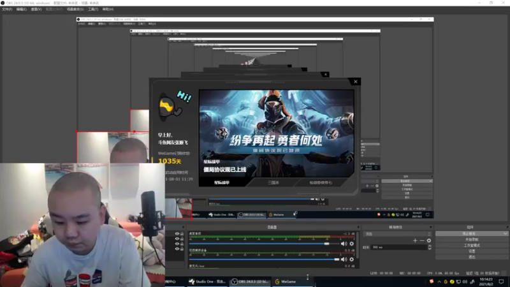Pop out the mixer (混音器) dock
Viewport: 510px width, 287px height.
click(358, 227)
